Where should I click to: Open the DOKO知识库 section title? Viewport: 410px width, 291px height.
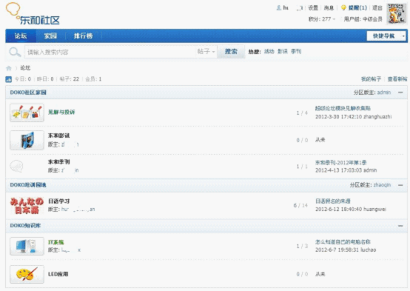point(25,226)
